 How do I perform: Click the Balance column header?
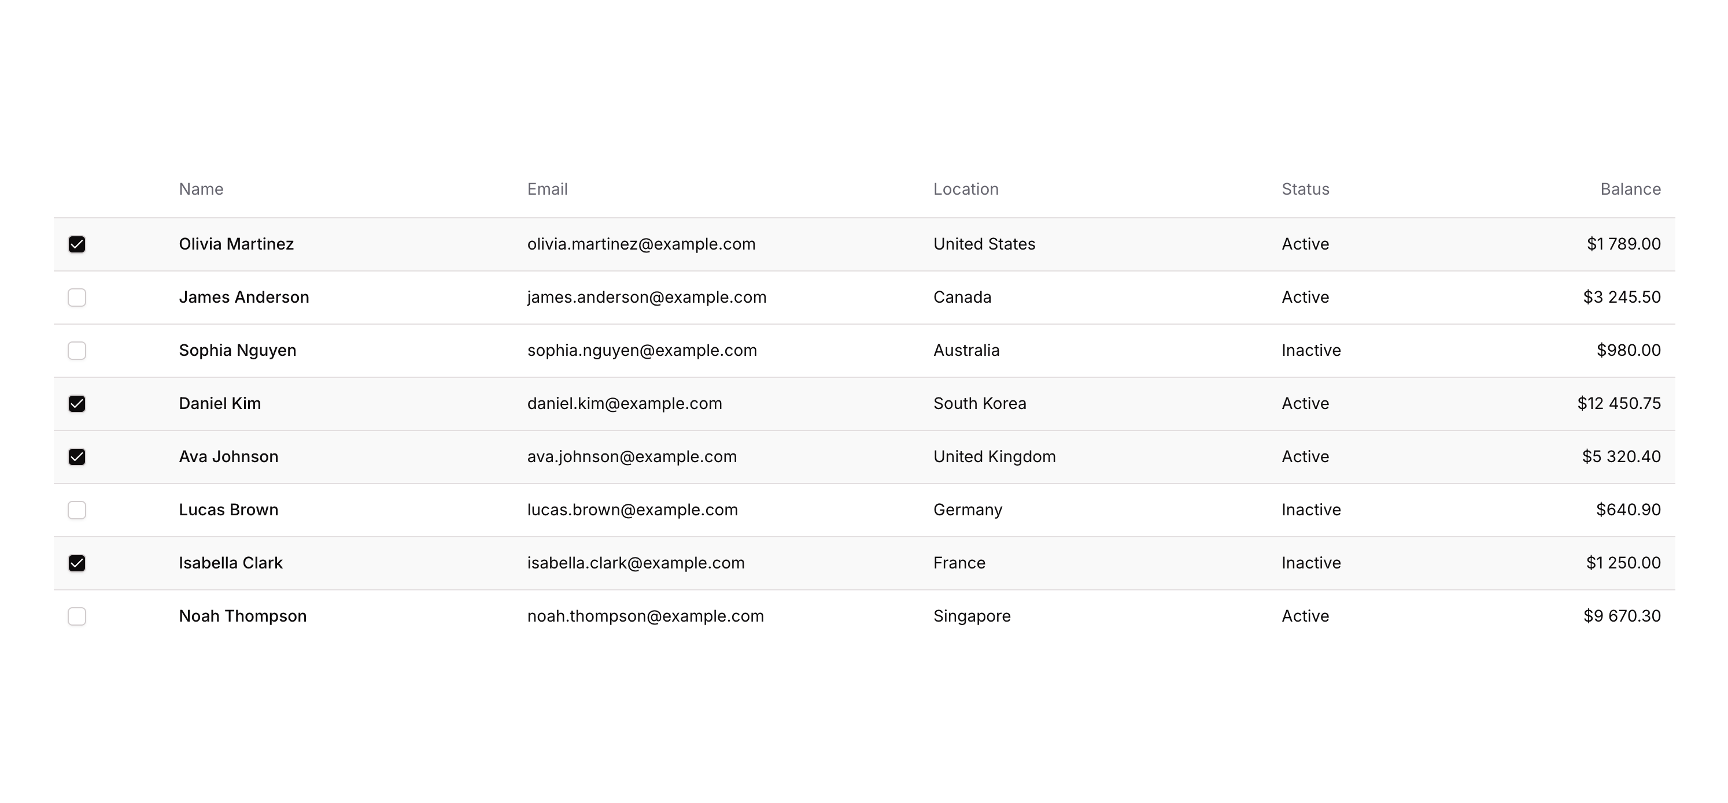tap(1630, 189)
